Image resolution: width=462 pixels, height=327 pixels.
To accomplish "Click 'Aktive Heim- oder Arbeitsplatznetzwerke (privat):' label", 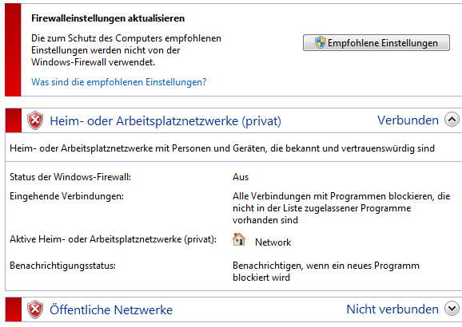I will (x=114, y=239).
